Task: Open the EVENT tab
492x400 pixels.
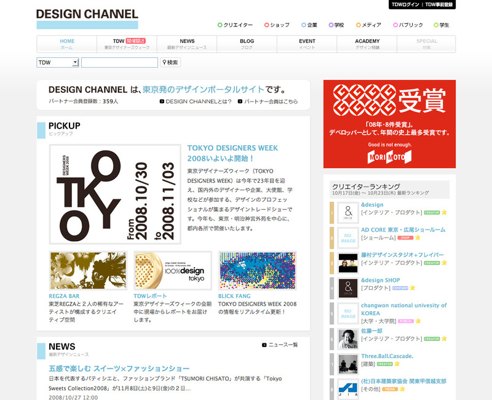Action: coord(307,44)
